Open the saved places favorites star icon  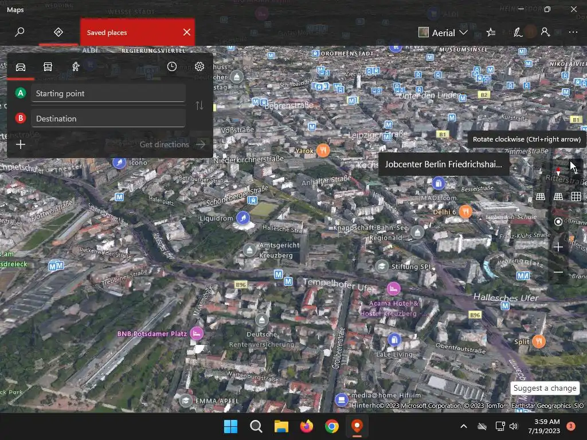click(491, 33)
